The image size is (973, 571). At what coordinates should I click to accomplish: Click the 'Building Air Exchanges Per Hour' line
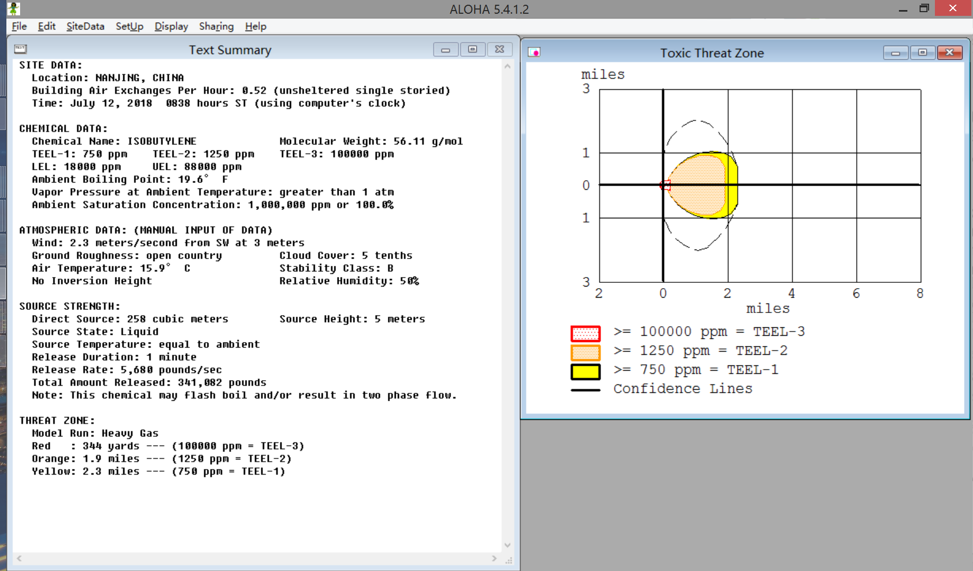241,90
